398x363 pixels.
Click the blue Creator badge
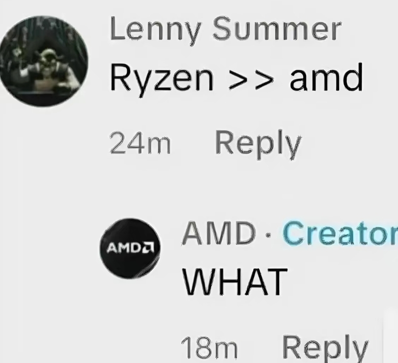pos(340,233)
